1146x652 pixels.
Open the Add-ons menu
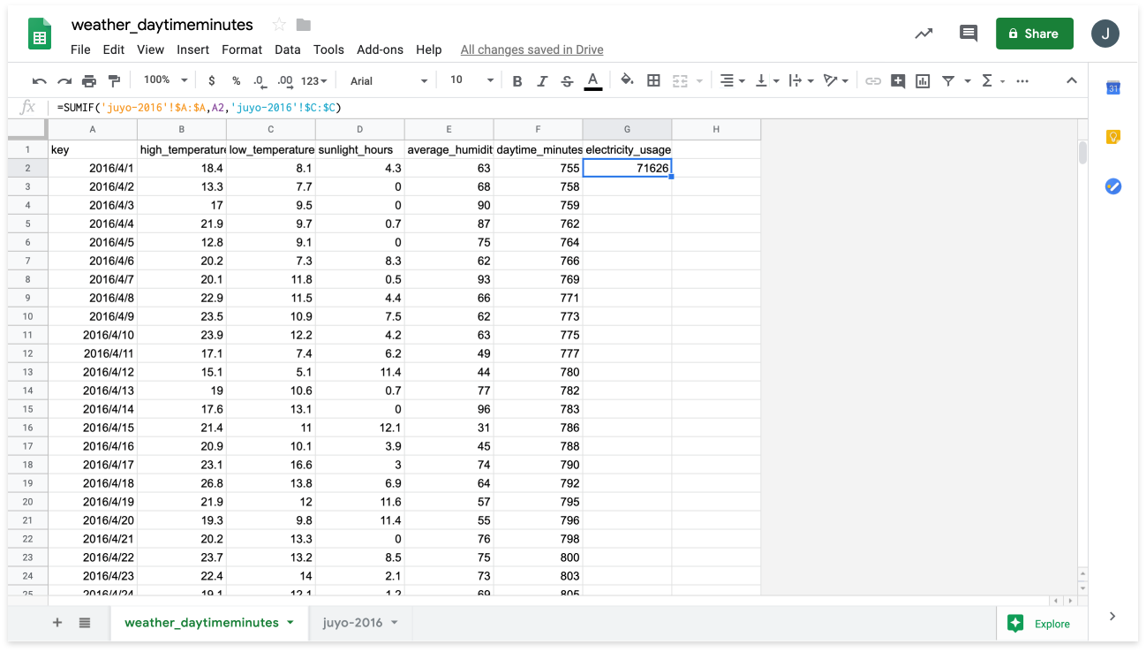[380, 49]
